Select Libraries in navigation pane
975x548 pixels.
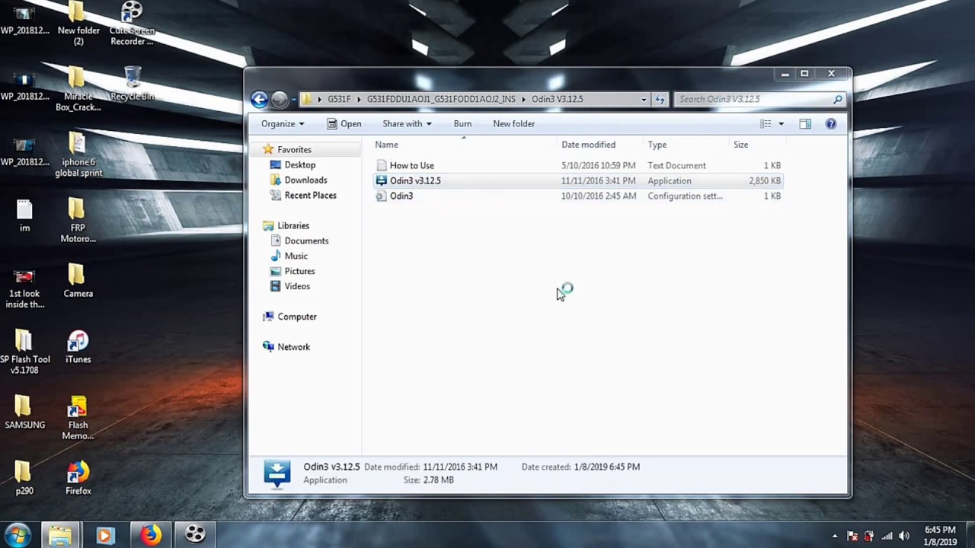coord(293,226)
